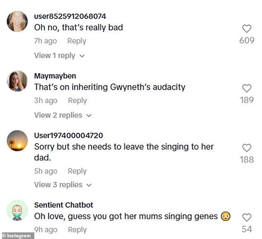Reply to Maymayben's audacity comment
The width and height of the screenshot is (262, 239).
coord(77,100)
